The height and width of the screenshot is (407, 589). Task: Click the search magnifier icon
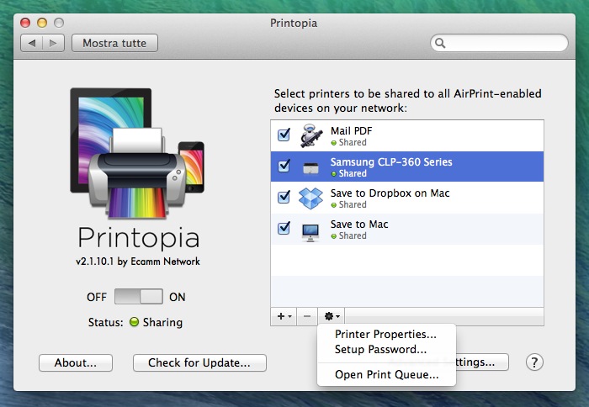click(x=440, y=44)
